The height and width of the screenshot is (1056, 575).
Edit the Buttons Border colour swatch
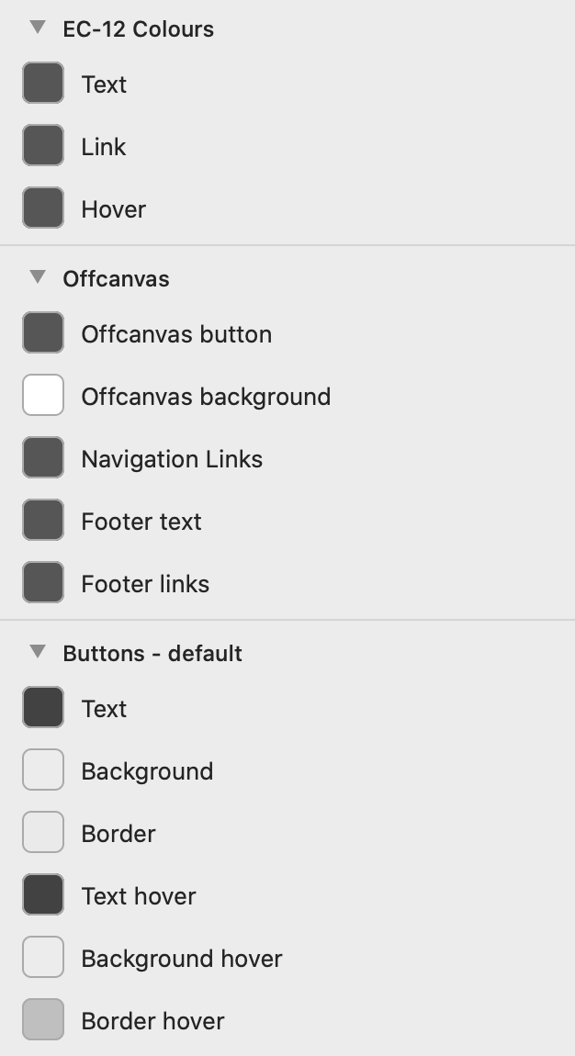click(43, 833)
